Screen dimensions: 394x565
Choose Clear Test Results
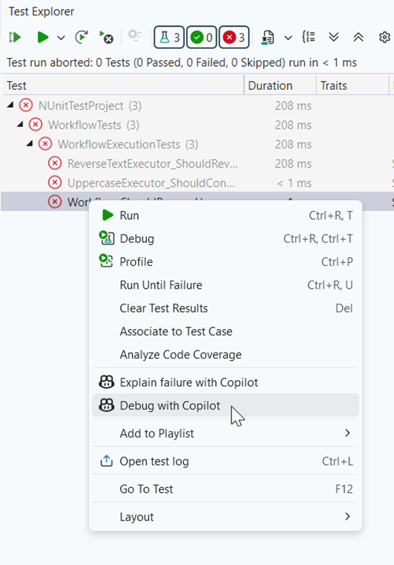coord(226,308)
